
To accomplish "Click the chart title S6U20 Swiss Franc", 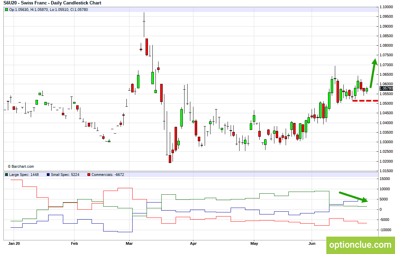I will tap(52, 3).
